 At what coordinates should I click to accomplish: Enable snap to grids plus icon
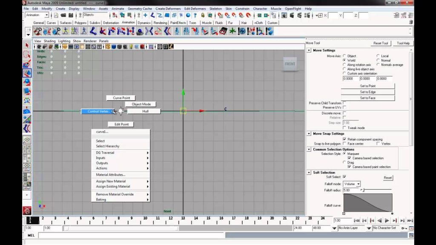[145, 15]
